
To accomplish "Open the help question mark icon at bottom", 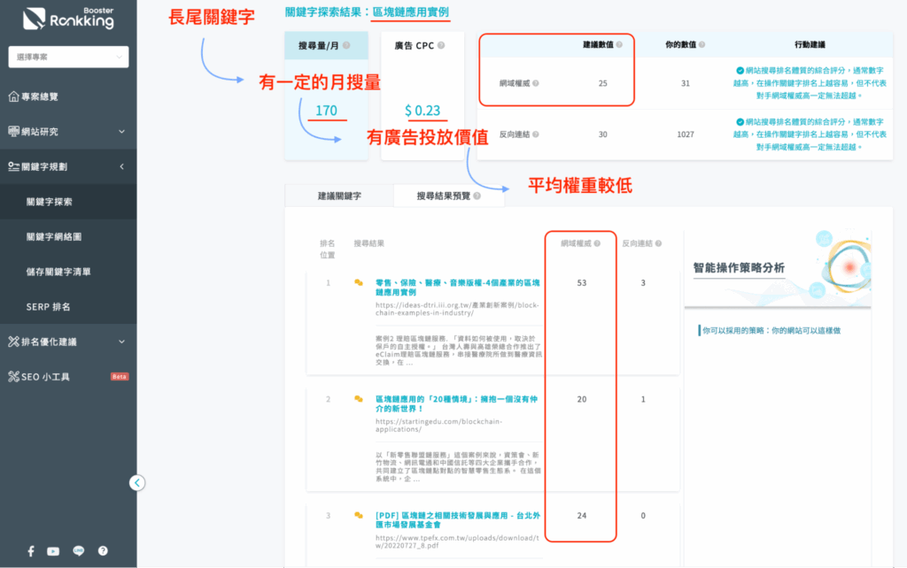I will [102, 550].
